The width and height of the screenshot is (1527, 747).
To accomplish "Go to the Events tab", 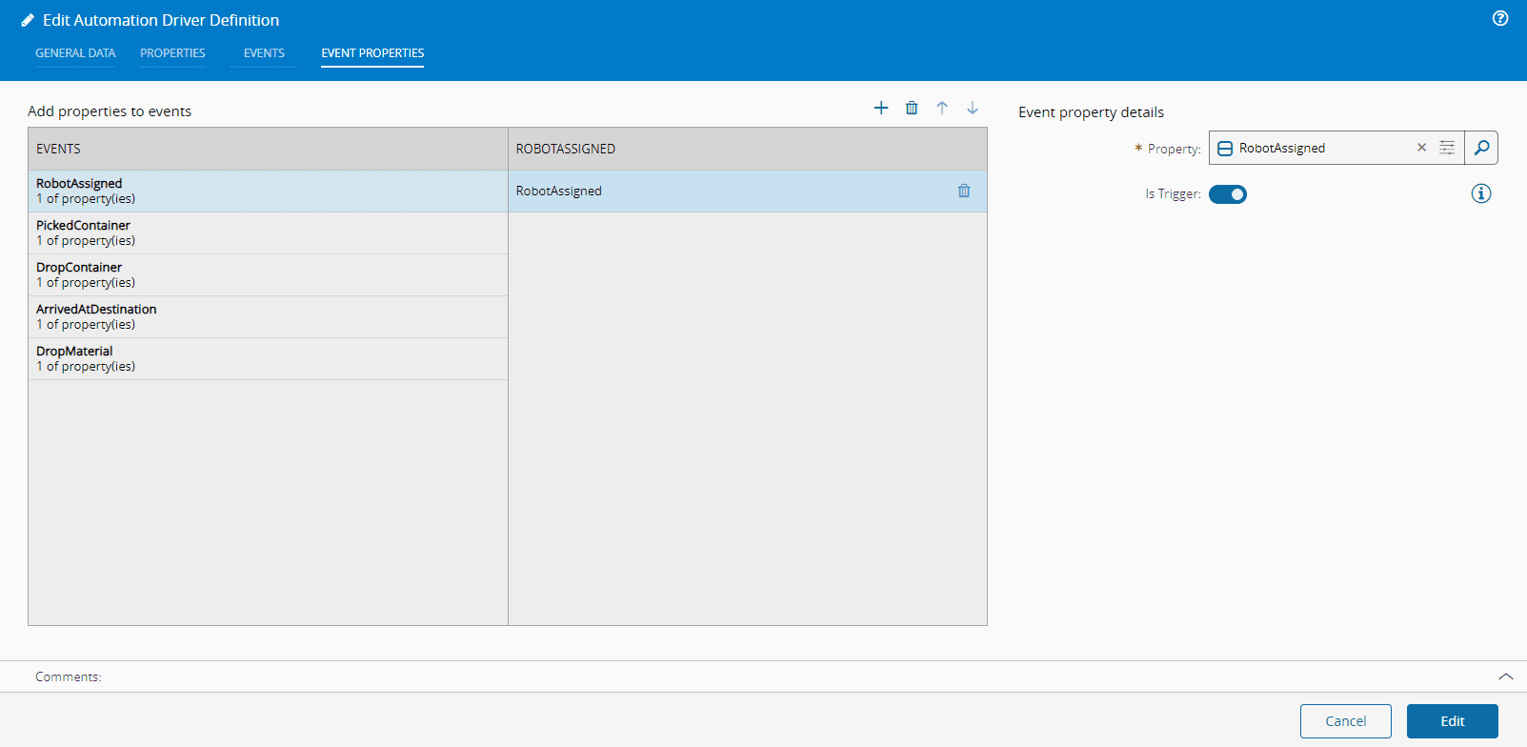I will point(264,53).
